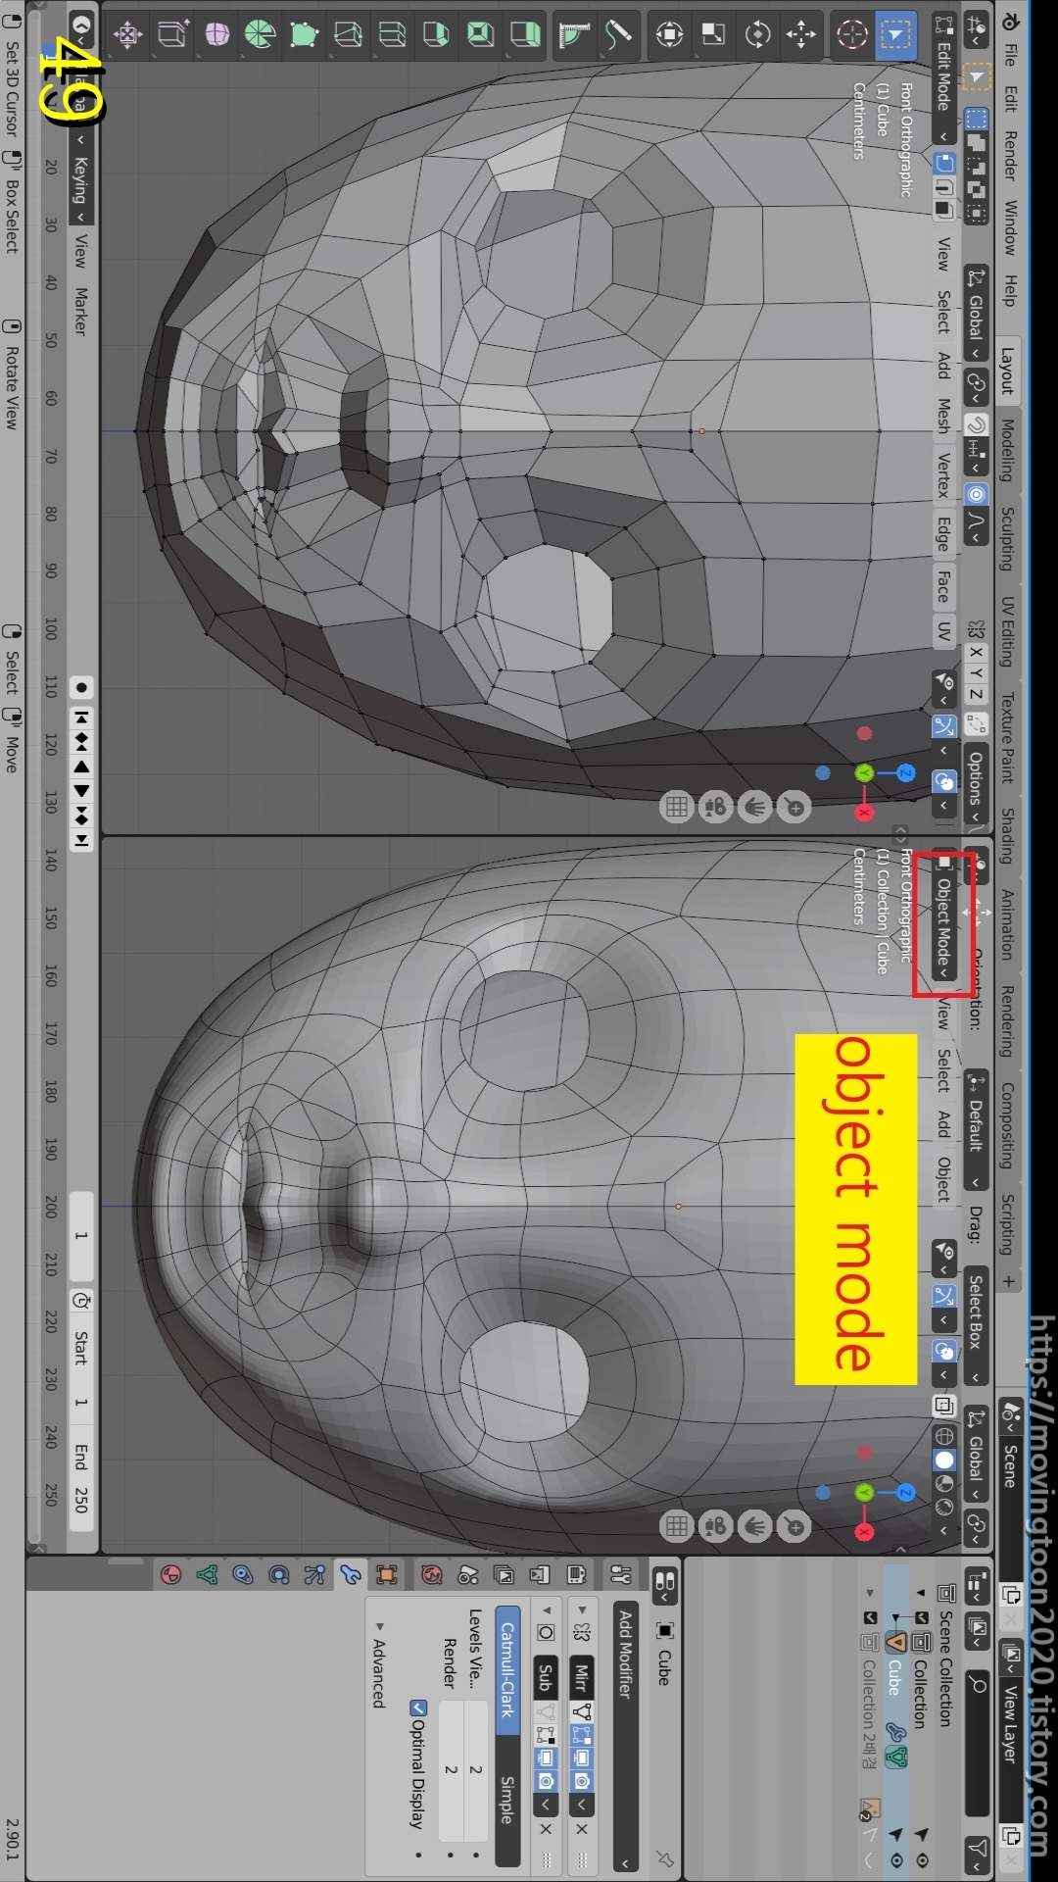The width and height of the screenshot is (1058, 1882).
Task: Switch to the UV Editing workspace tab
Action: pyautogui.click(x=1008, y=630)
